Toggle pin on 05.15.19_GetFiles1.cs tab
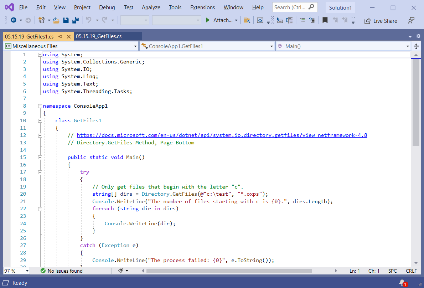The image size is (424, 288). (x=61, y=36)
